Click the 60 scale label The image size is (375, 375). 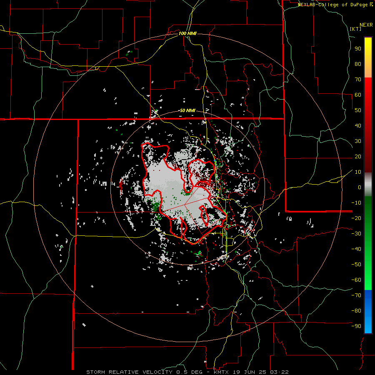click(358, 95)
